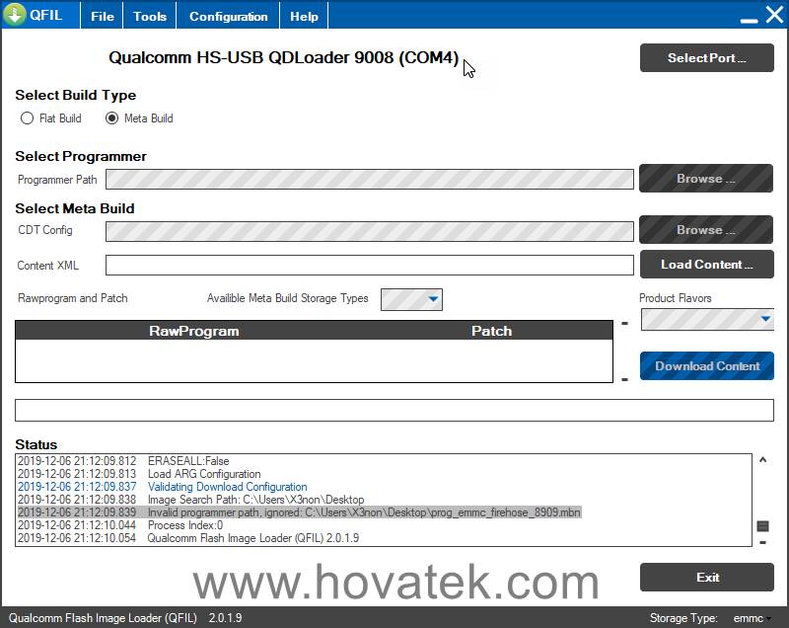The image size is (789, 628).
Task: Open the File menu
Action: 103,16
